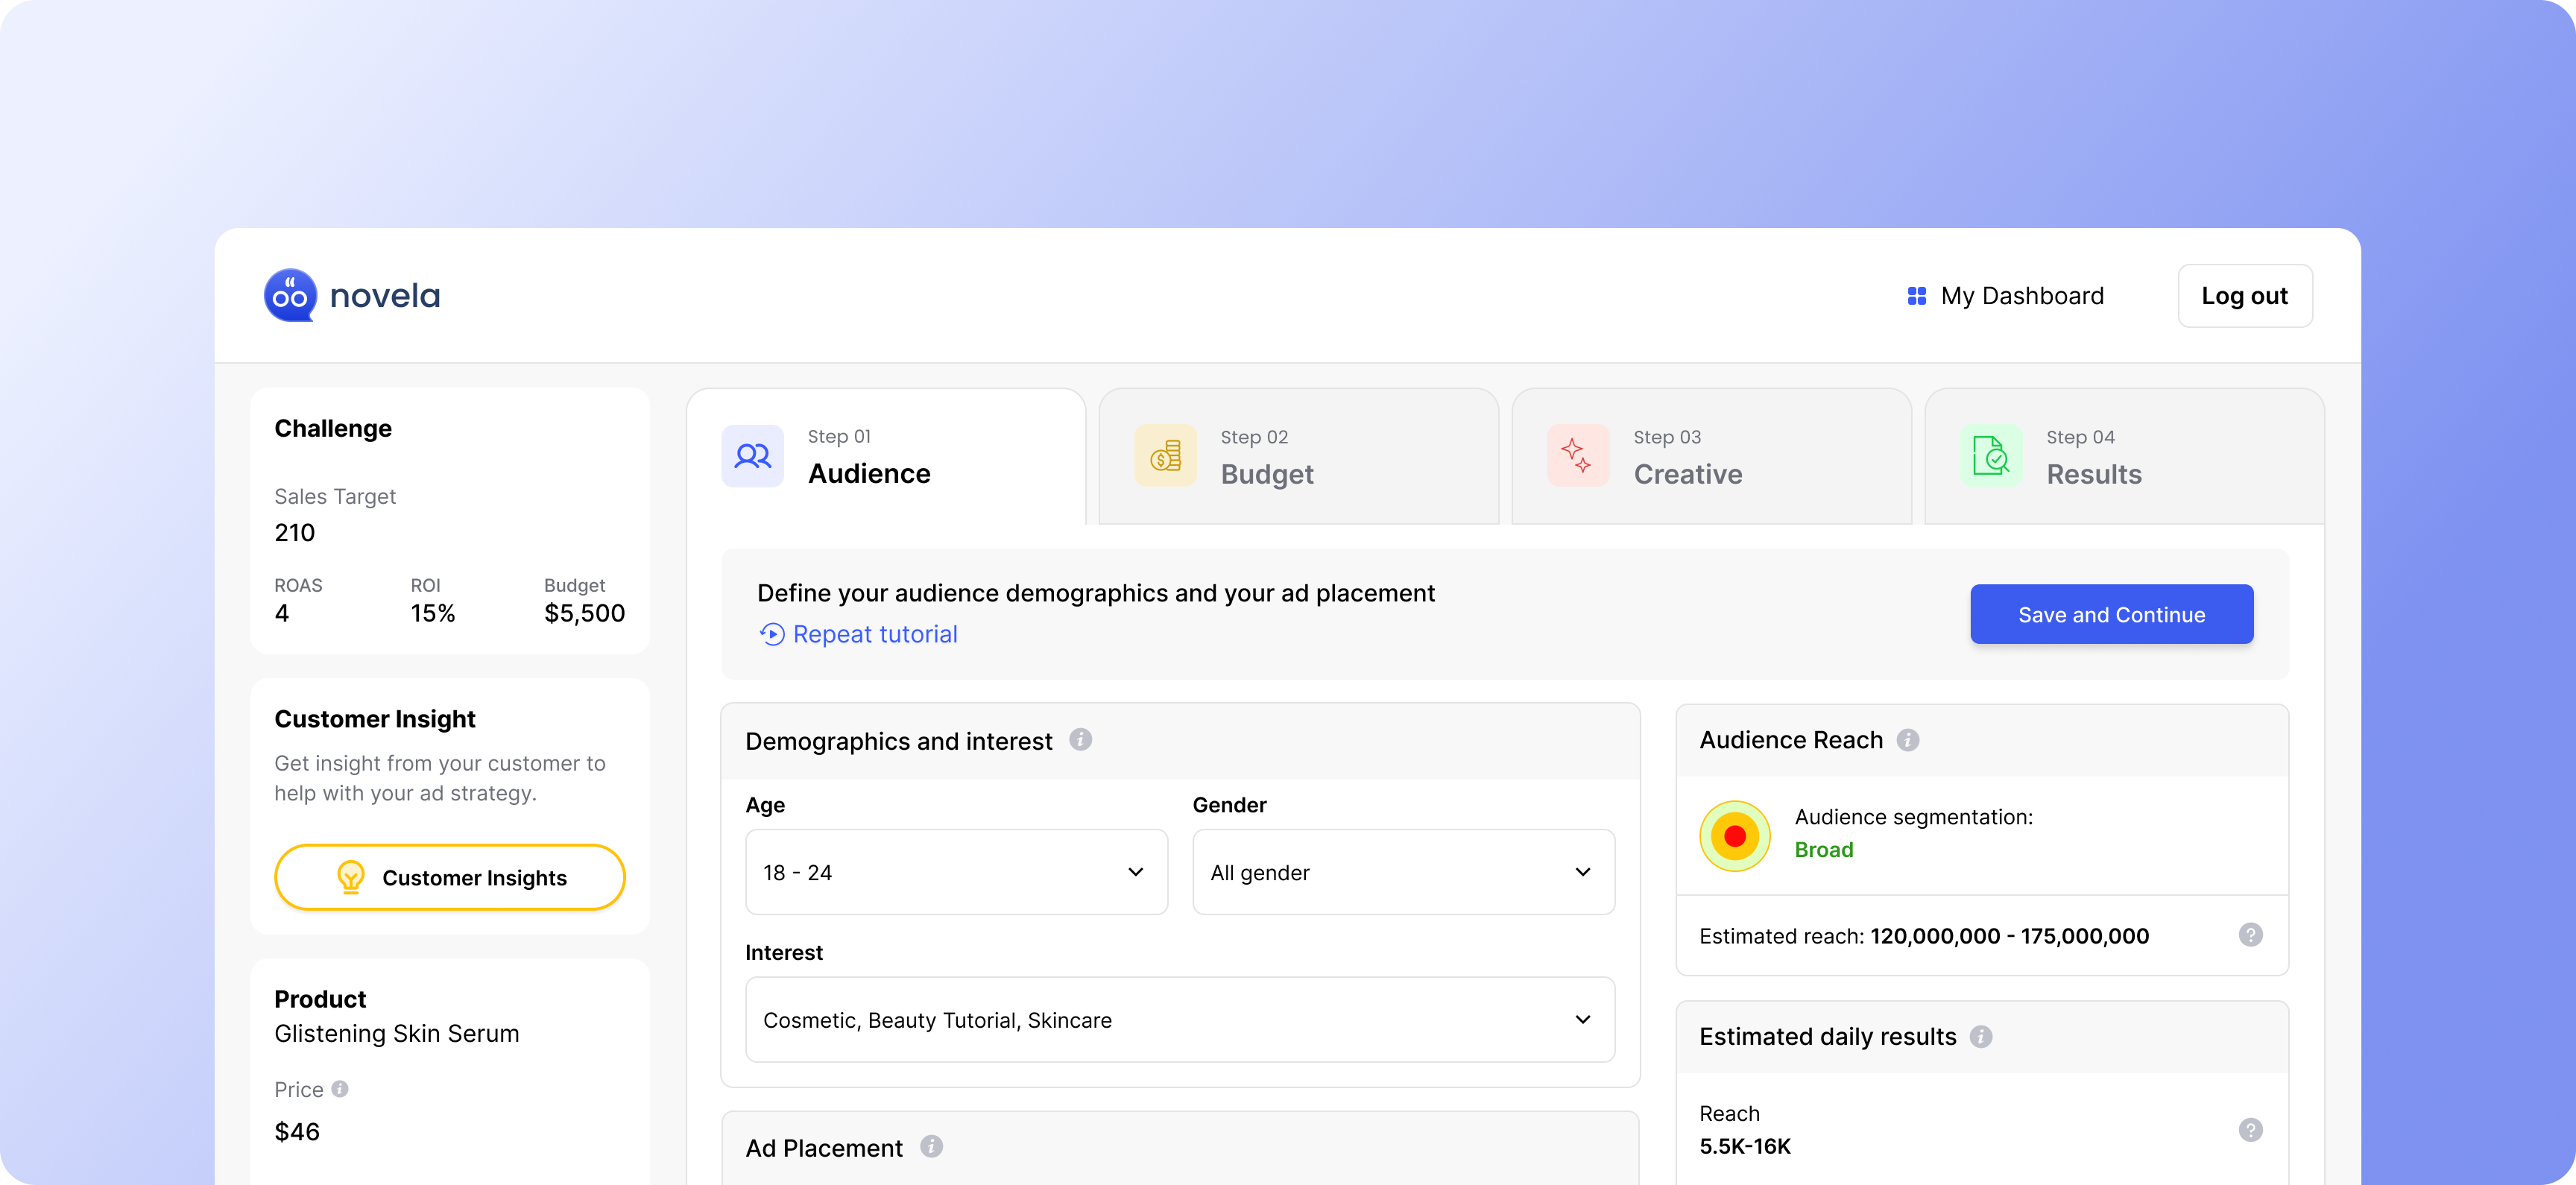This screenshot has width=2576, height=1185.
Task: Click the Log out button
Action: [2245, 296]
